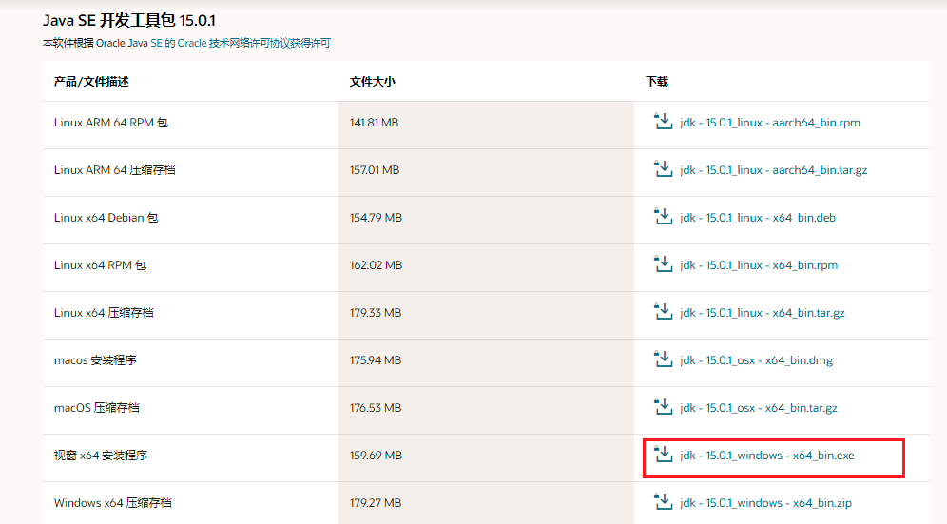The image size is (947, 524).
Task: Click download icon for linux x64_bin.rpm
Action: point(663,264)
